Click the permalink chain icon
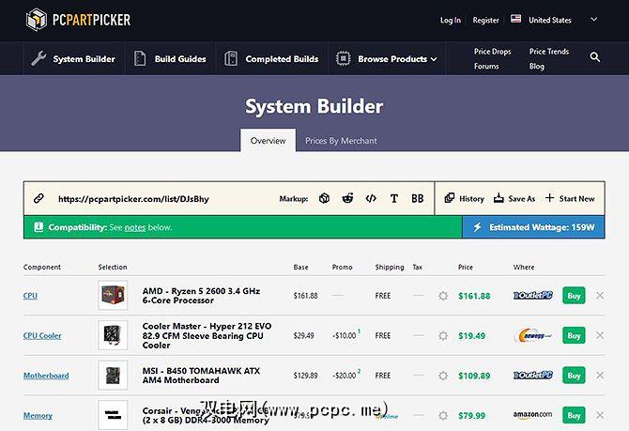Screen dimensions: 629x431 coord(38,198)
